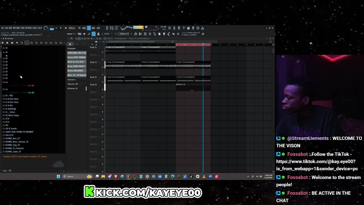Select the Slice tool in Playlist

[x=91, y=39]
